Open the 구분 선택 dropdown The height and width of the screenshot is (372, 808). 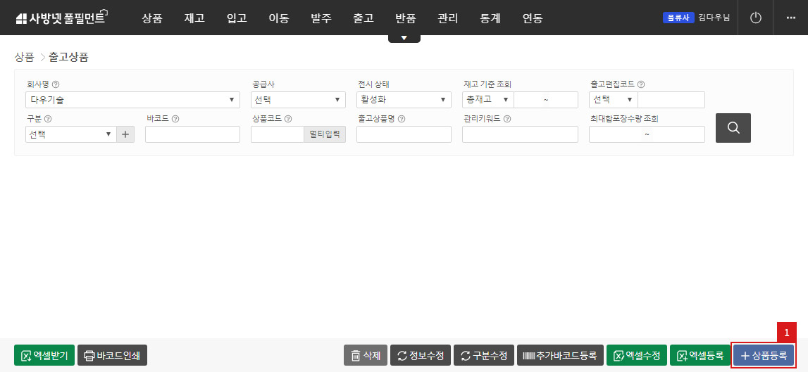click(71, 134)
